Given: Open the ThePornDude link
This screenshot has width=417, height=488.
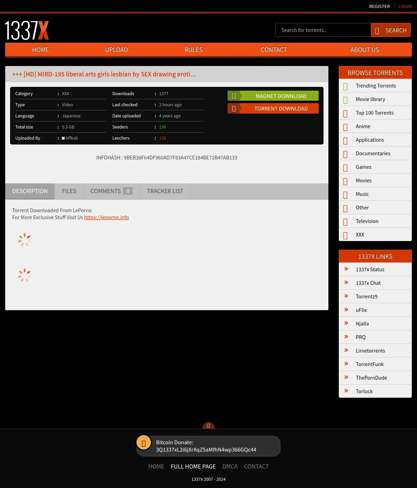Looking at the screenshot, I should (371, 378).
